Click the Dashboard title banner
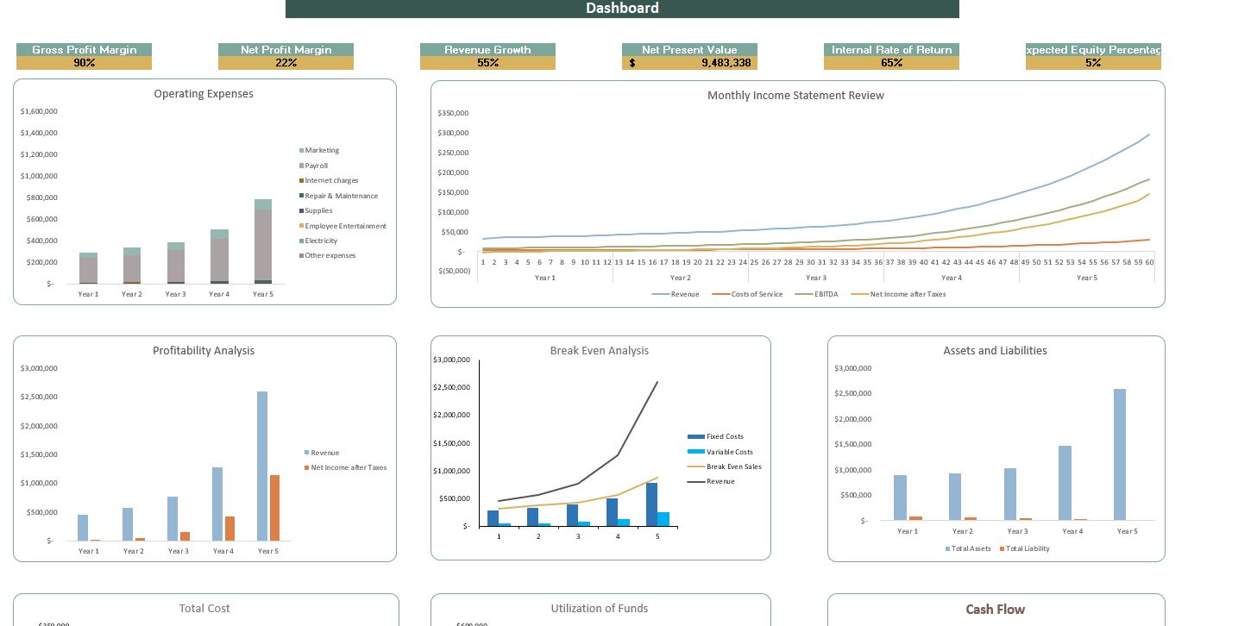1257x626 pixels. click(x=622, y=8)
